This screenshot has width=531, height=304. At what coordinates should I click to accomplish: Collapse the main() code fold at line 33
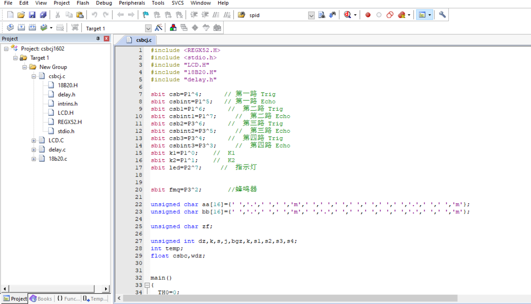[x=147, y=285]
